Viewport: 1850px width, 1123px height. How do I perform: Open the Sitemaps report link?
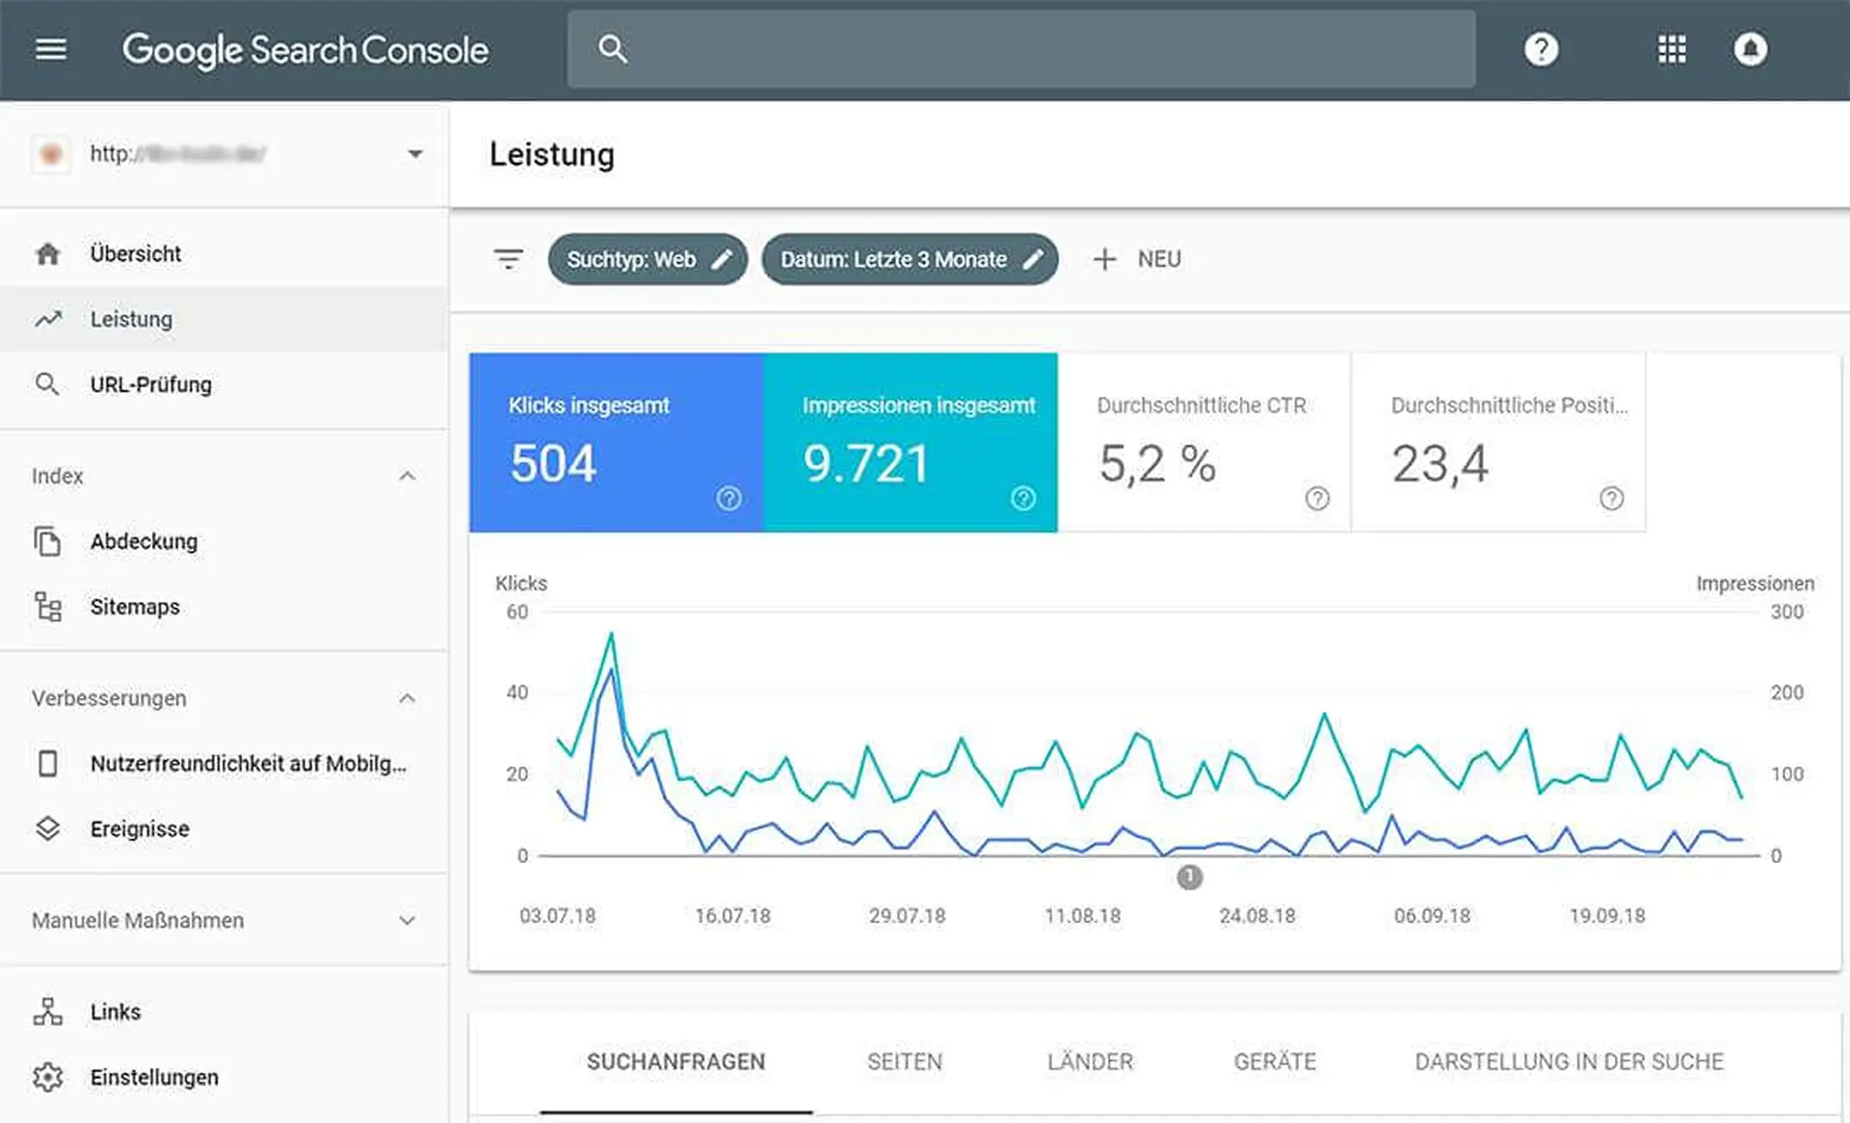click(x=224, y=607)
